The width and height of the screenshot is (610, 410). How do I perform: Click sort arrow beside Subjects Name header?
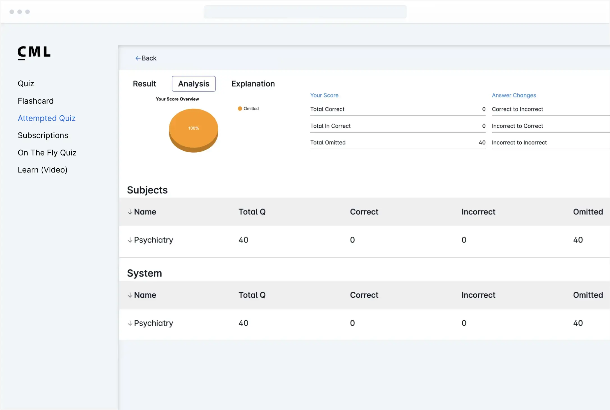130,212
